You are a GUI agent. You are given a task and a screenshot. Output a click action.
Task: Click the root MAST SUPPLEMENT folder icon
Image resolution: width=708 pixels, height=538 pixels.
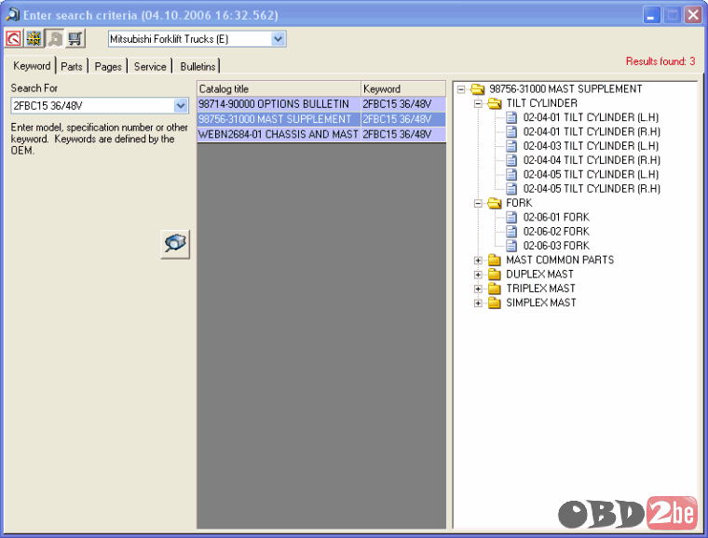tap(477, 88)
